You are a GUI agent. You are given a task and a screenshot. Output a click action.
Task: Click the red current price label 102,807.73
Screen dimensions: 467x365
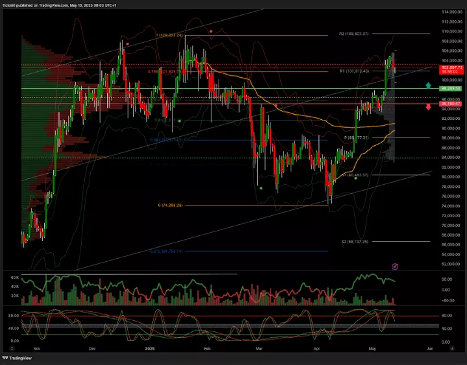[450, 67]
